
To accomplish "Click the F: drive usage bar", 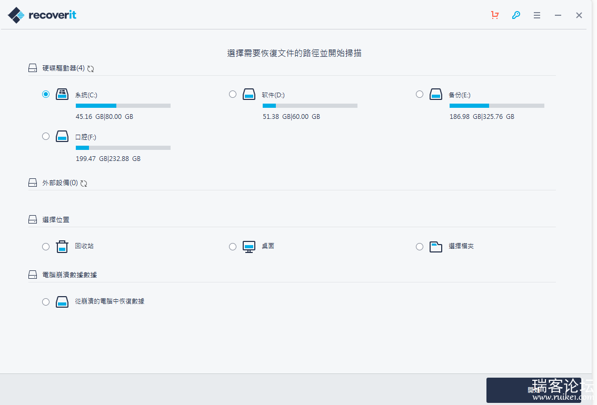I will click(123, 148).
